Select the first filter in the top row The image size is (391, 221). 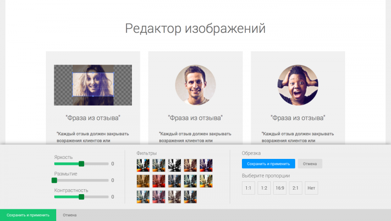coord(143,165)
